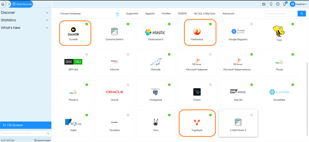Switch to the Advanced tab
Image resolution: width=309 pixels, height=142 pixels.
(228, 14)
